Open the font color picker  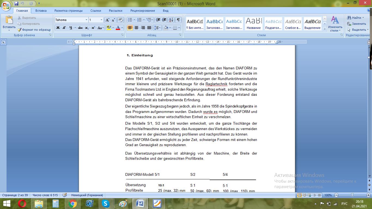122,28
